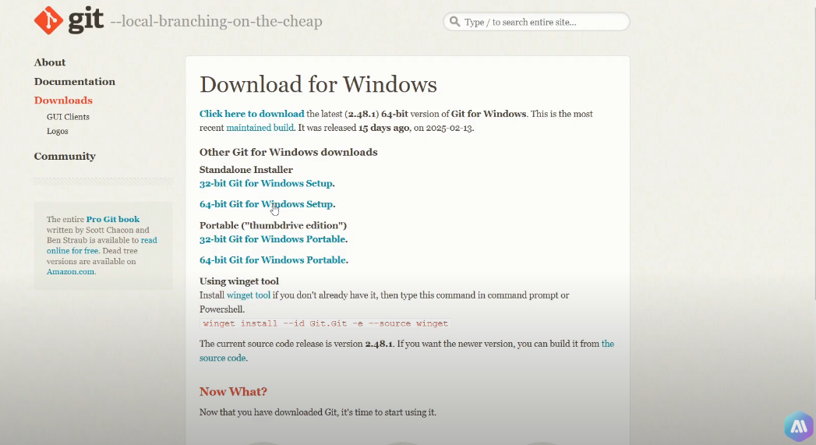Open the Amazon.com link
This screenshot has width=816, height=445.
point(71,272)
